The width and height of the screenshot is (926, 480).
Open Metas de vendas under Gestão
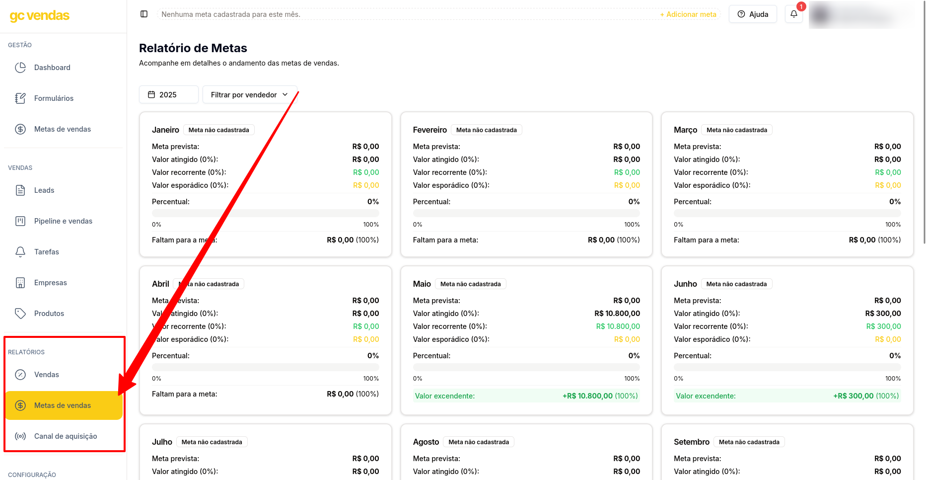62,129
